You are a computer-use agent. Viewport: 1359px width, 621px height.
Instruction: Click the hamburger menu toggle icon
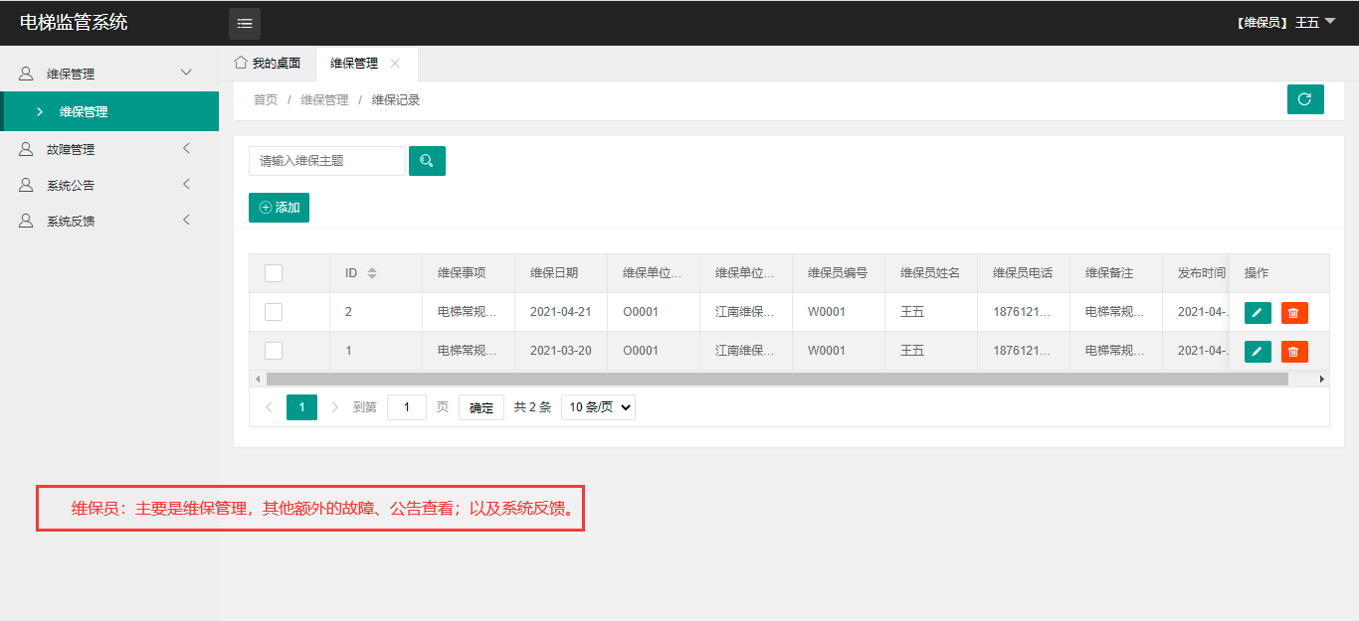tap(245, 24)
